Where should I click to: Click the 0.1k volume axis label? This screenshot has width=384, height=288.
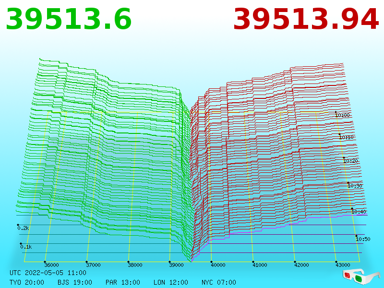click(26, 247)
